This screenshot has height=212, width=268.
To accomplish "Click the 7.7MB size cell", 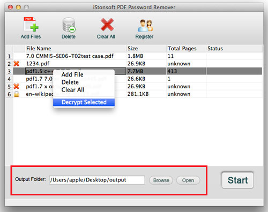I will 146,71.
